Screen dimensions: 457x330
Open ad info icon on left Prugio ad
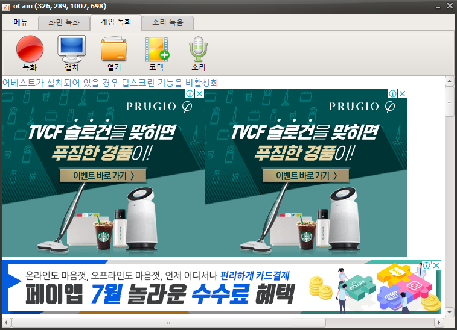(x=190, y=93)
